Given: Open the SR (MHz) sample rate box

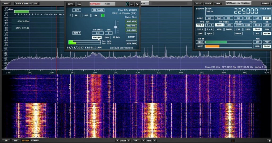Looking at the screenshot, I should tap(98, 33).
